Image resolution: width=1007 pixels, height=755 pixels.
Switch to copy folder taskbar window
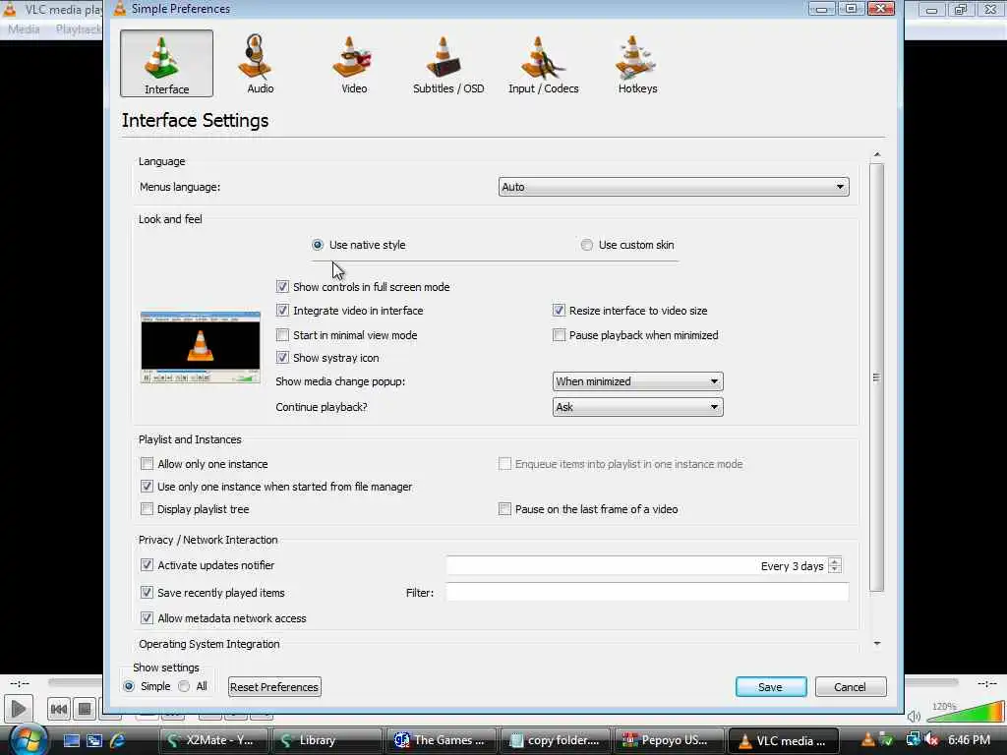click(x=555, y=740)
